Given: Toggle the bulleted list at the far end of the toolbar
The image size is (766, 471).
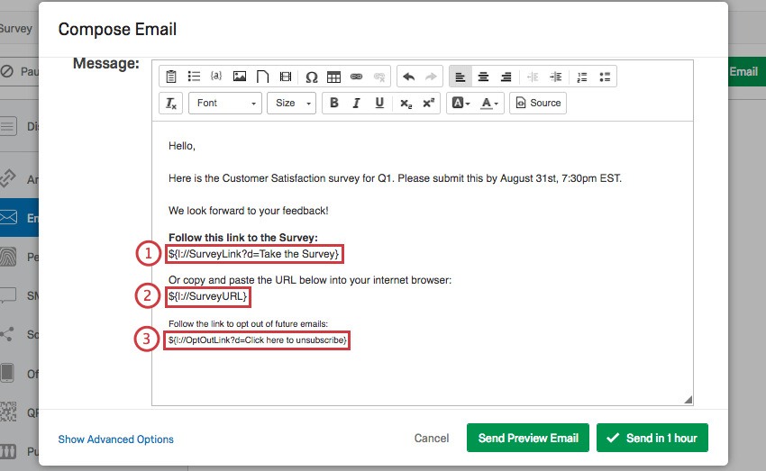Looking at the screenshot, I should click(605, 77).
